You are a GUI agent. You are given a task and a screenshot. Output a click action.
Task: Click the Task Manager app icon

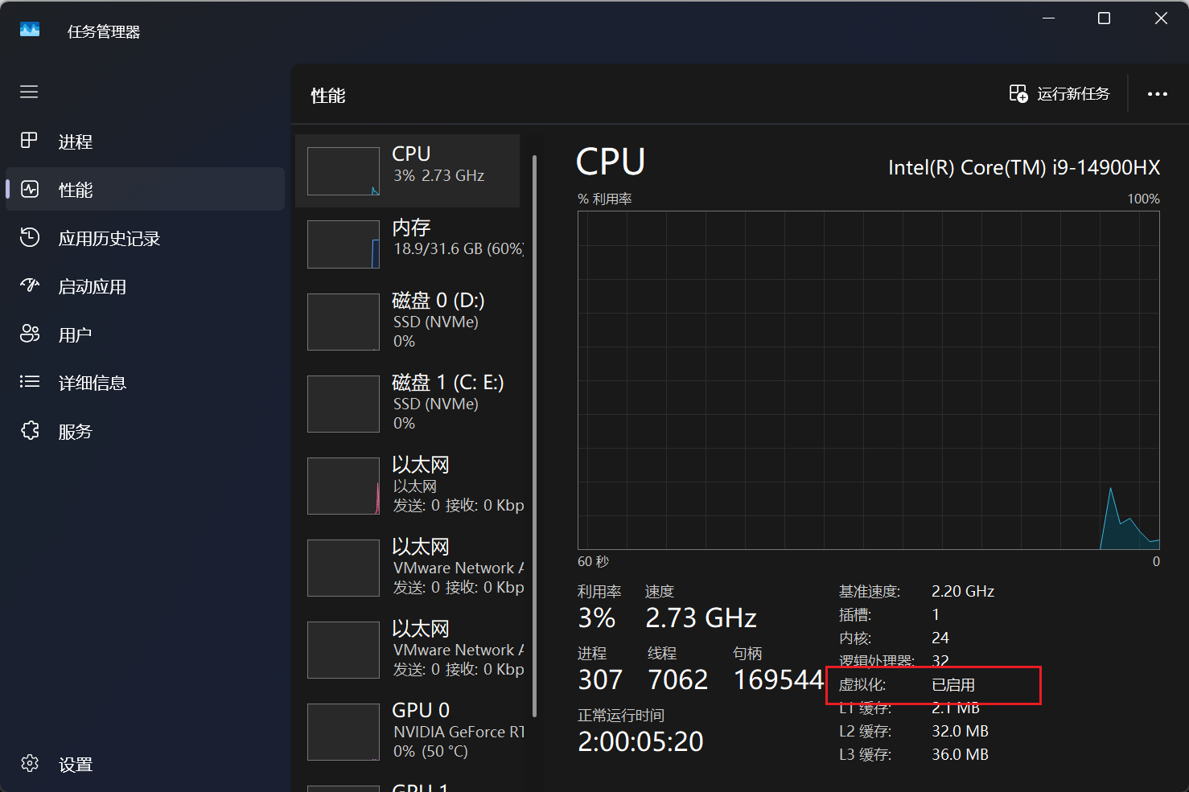pos(30,30)
